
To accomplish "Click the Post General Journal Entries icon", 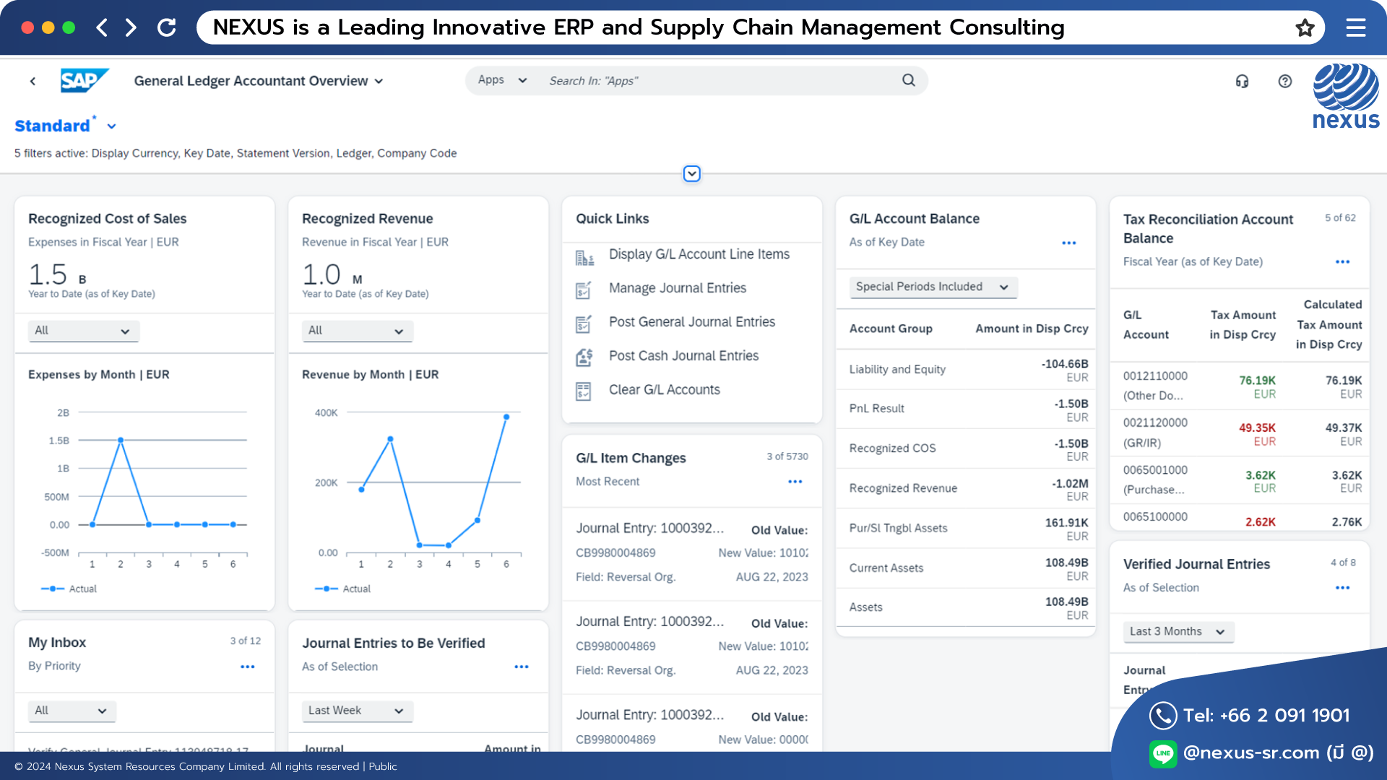I will coord(584,324).
